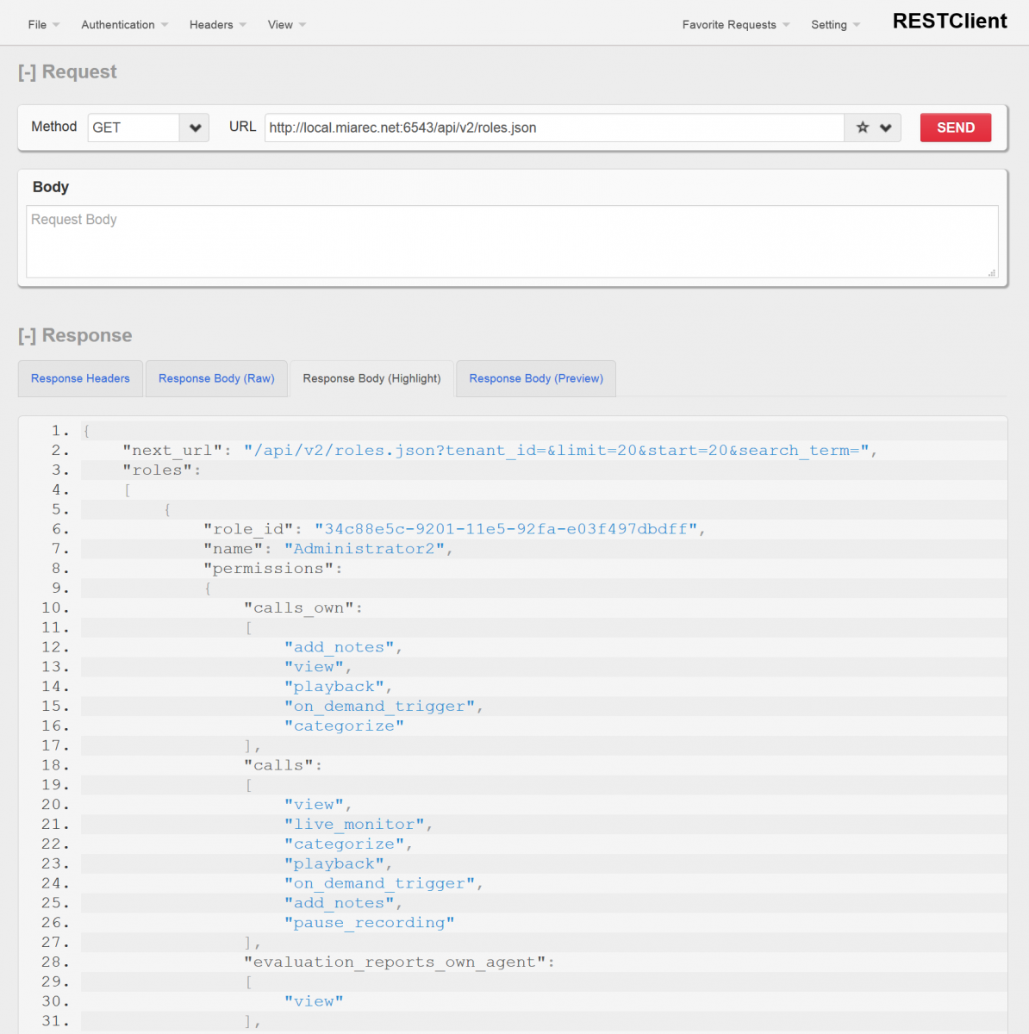This screenshot has width=1029, height=1034.
Task: Click the GET method field
Action: point(134,128)
